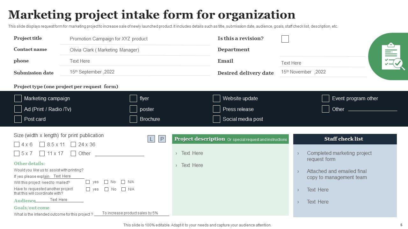Click the Project title input field

[x=135, y=39]
